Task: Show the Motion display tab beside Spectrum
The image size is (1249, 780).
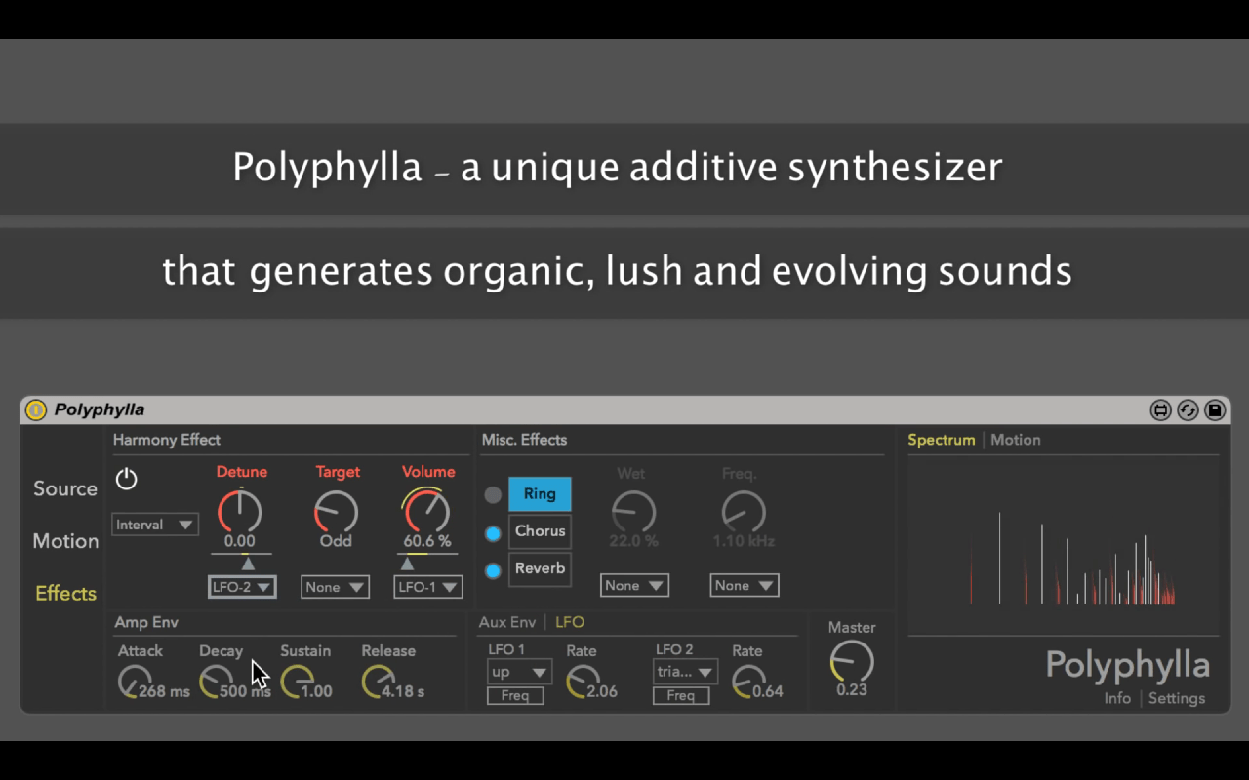Action: 1016,440
